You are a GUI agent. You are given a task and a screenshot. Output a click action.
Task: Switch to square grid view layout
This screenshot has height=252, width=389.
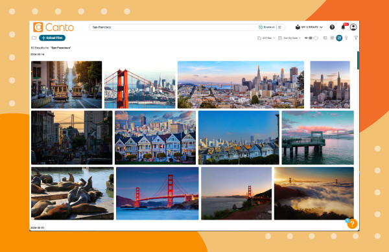point(332,38)
